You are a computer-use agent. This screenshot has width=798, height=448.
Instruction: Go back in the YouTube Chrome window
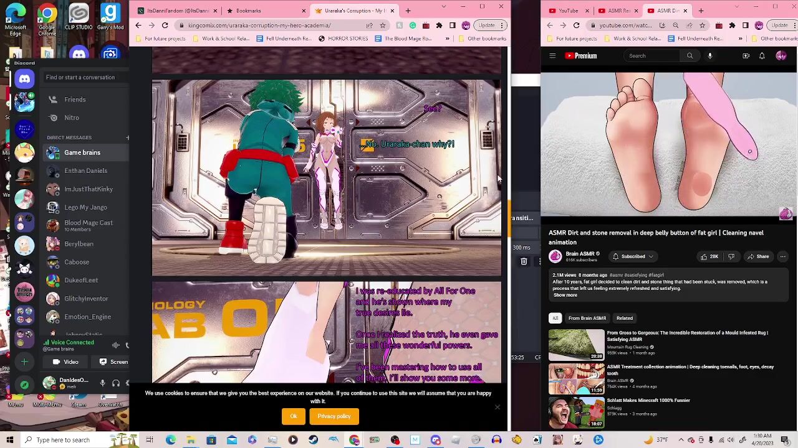coord(550,26)
